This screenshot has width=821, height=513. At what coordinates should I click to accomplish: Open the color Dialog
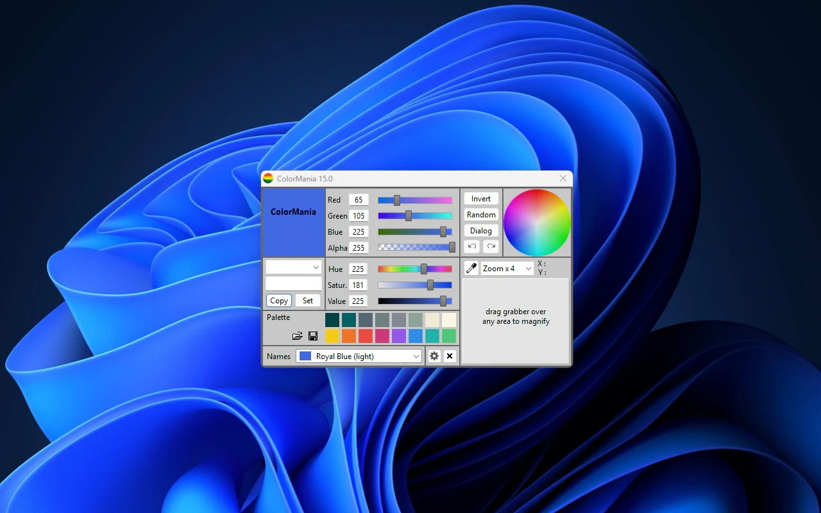pos(481,231)
